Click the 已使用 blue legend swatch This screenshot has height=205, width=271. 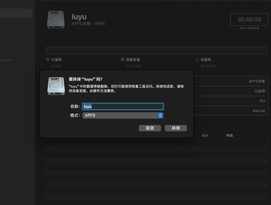48,60
